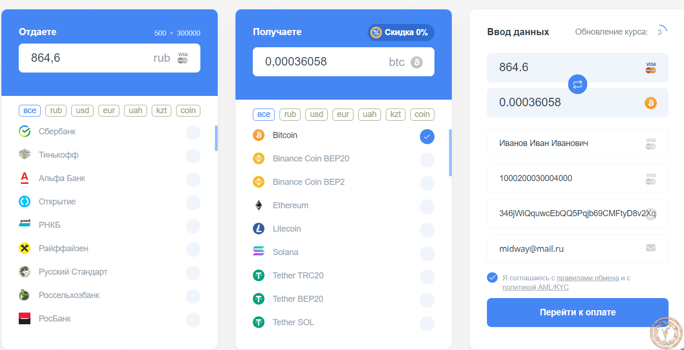
Task: Click the Ethereum diamond icon
Action: coord(258,205)
